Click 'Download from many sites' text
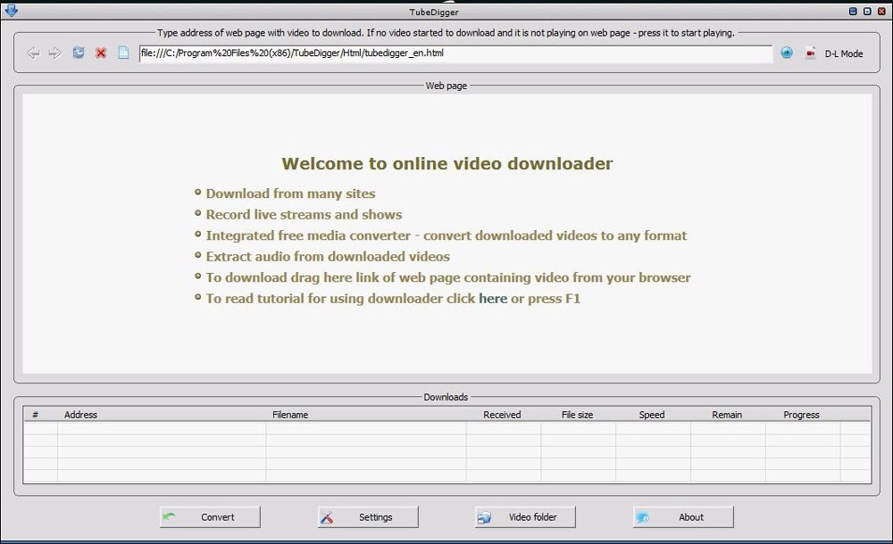This screenshot has width=893, height=544. (x=290, y=194)
